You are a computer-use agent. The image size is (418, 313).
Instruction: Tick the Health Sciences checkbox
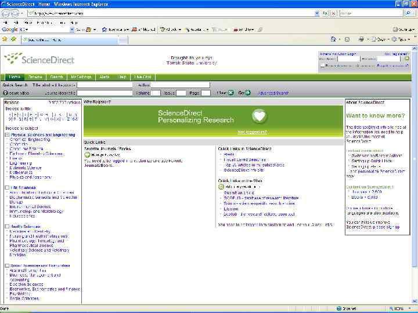[7, 227]
